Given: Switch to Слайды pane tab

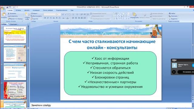Looking at the screenshot, I should (x=4, y=24).
